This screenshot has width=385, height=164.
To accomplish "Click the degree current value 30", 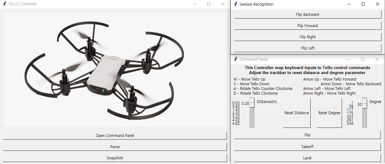I will point(359,105).
